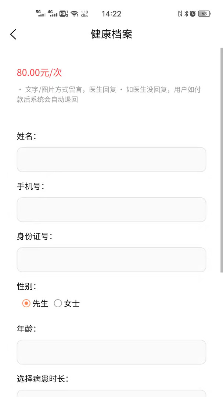Tap the battery level icon
The image size is (223, 397).
point(204,14)
